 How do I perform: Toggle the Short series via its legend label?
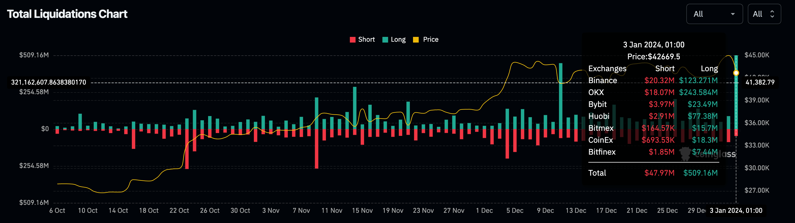pos(366,40)
